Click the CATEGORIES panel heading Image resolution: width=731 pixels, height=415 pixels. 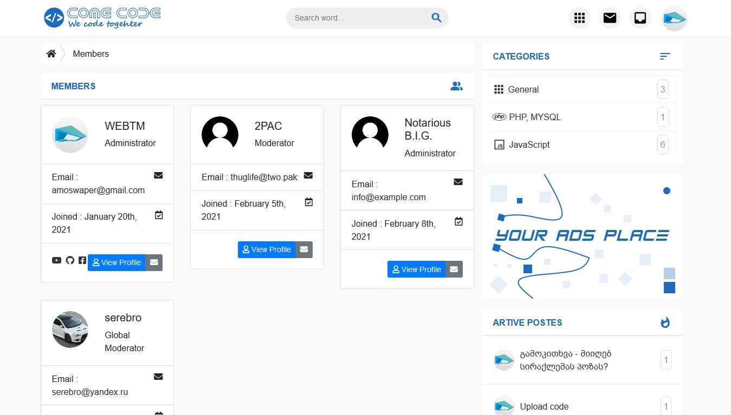click(521, 56)
